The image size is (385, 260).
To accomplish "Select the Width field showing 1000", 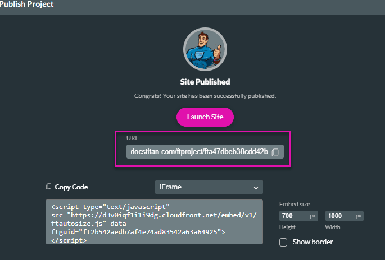I will coord(338,216).
